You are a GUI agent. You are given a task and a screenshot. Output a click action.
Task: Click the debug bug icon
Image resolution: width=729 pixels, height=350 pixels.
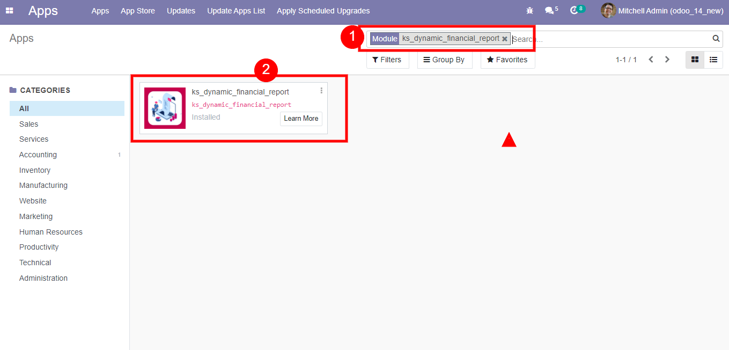530,11
